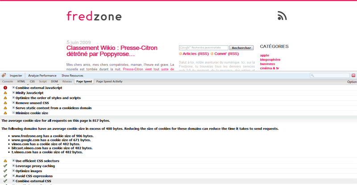Click the red error icon beside Combine external JavaScript
This screenshot has height=185, width=357.
click(x=5, y=88)
